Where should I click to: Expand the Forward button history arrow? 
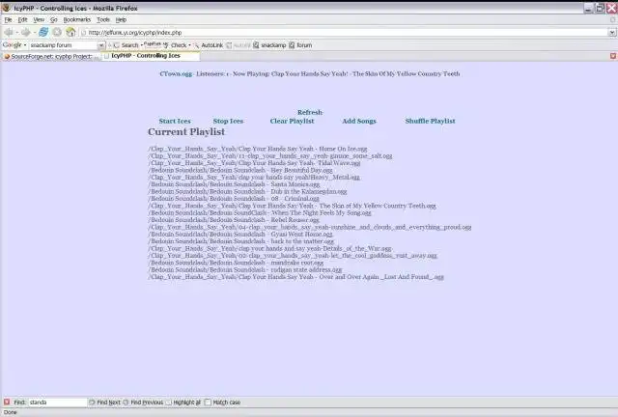35,33
